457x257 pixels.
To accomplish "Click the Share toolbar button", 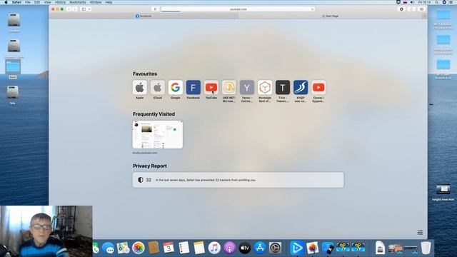I will click(411, 9).
